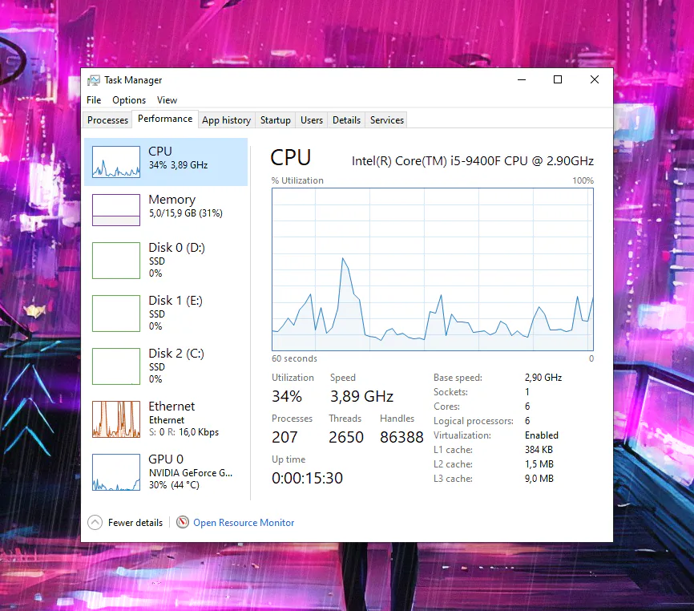
Task: Click the 60 seconds axis label
Action: tap(294, 358)
